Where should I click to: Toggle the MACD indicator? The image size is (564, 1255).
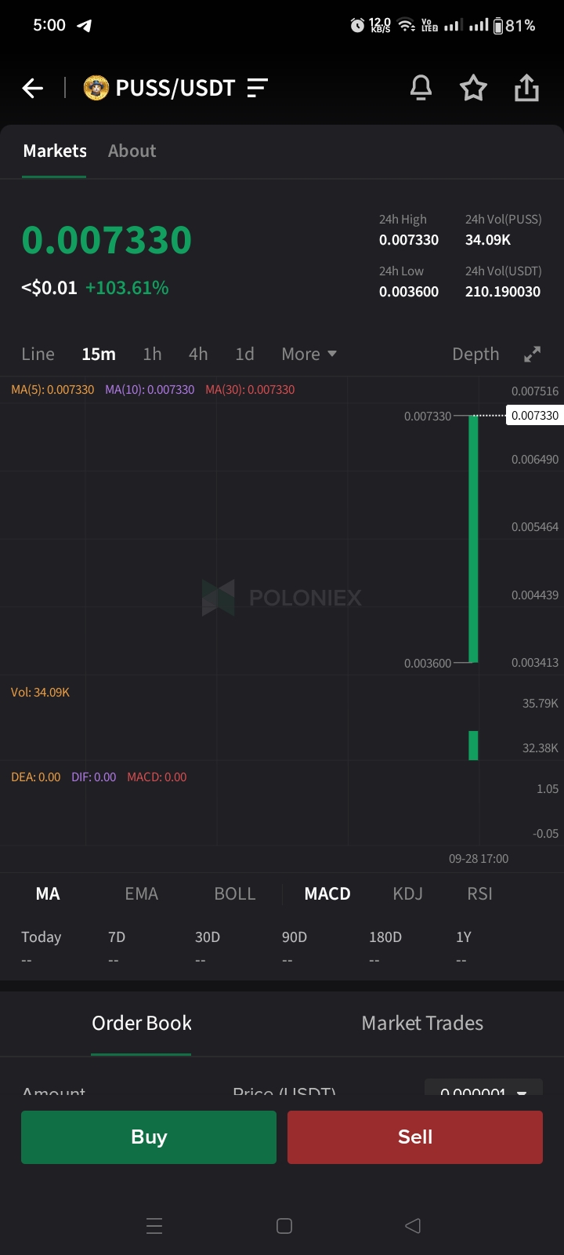coord(327,893)
